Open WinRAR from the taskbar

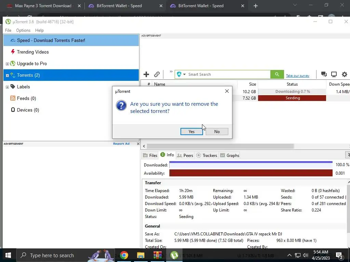pos(157,255)
